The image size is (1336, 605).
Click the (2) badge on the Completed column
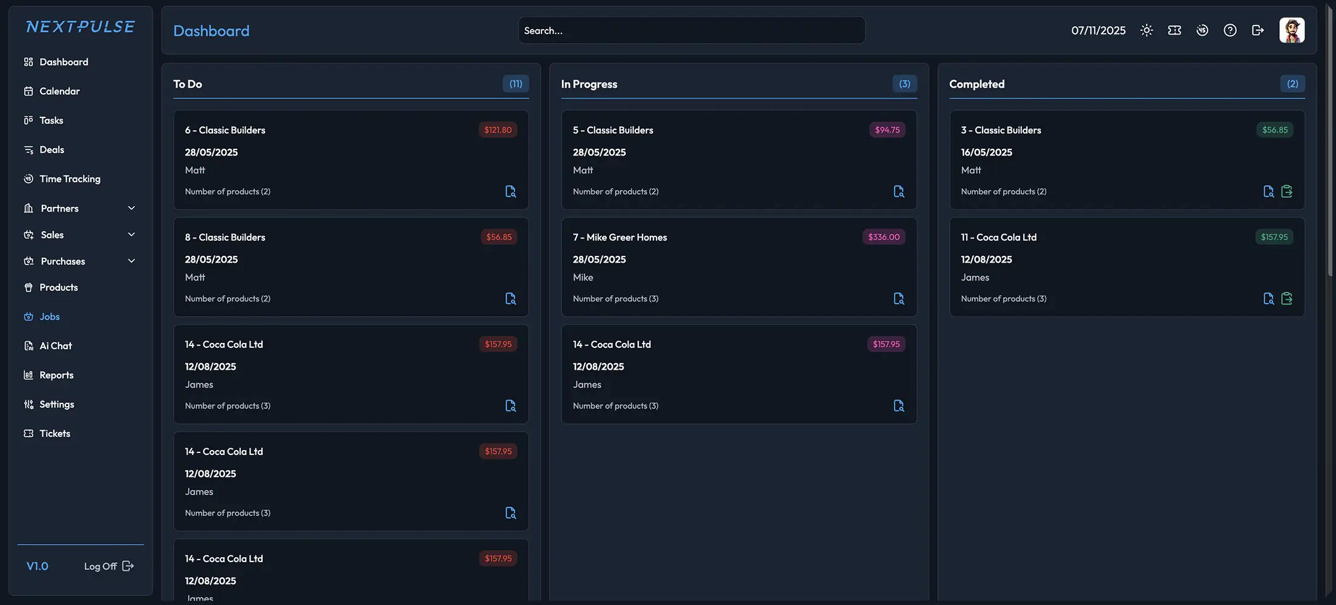[x=1292, y=83]
